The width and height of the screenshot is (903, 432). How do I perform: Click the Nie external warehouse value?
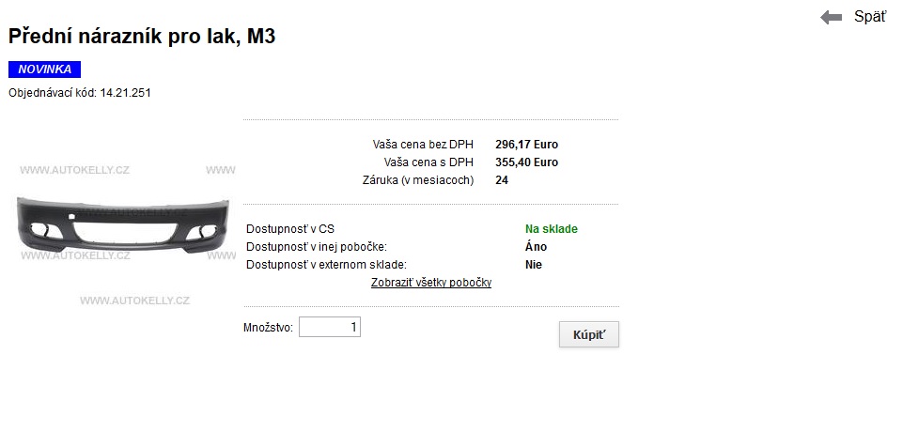coord(534,265)
